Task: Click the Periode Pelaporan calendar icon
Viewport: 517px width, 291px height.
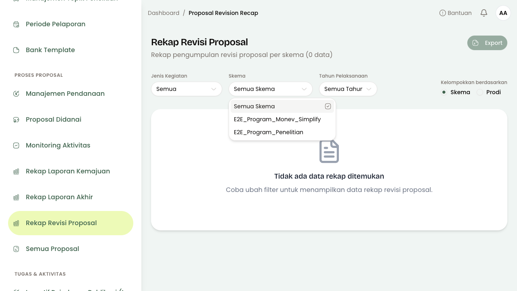Action: [16, 24]
